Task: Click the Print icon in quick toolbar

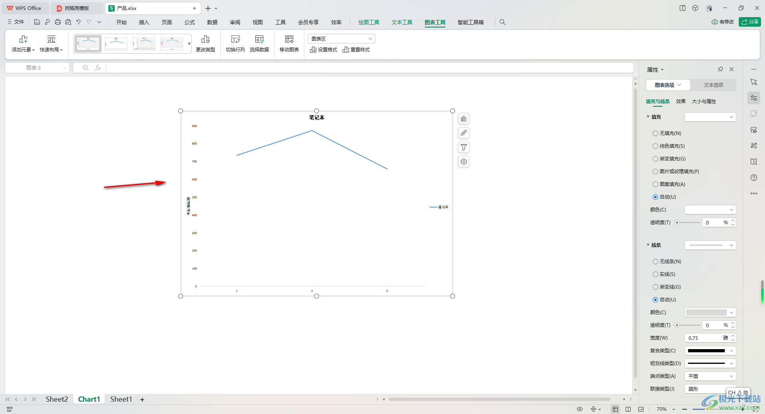Action: pos(58,22)
